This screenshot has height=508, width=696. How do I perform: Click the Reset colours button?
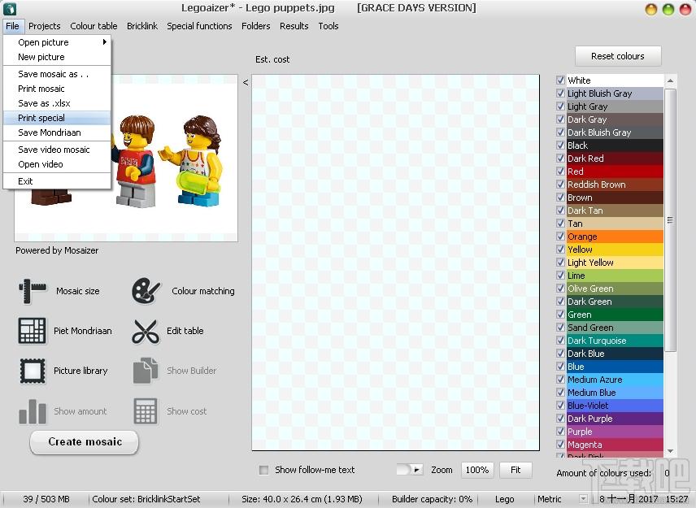[618, 56]
